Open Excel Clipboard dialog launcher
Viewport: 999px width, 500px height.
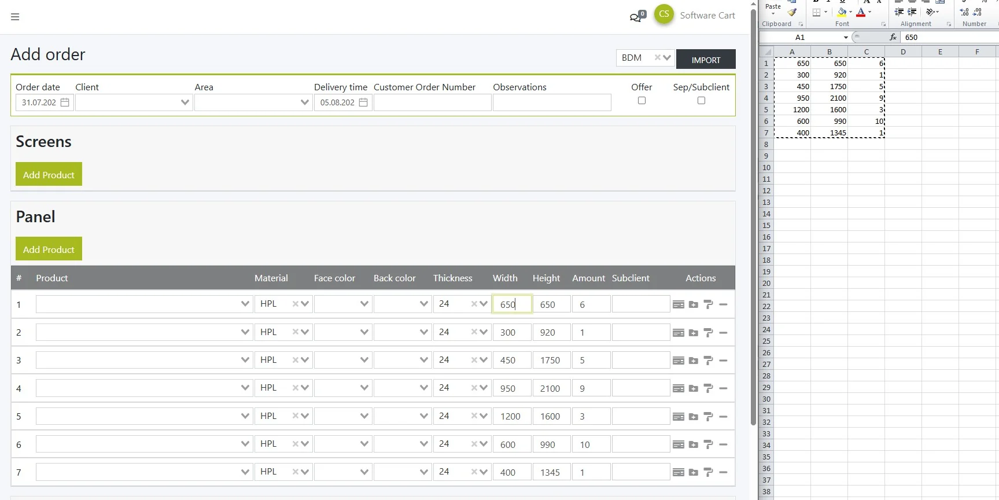click(801, 24)
